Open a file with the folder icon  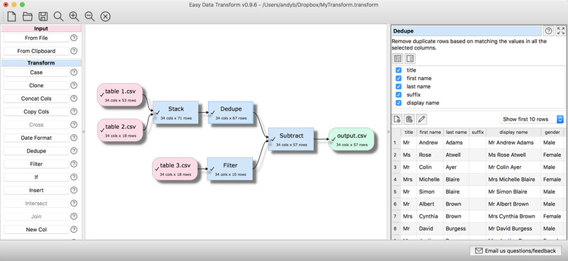pos(28,16)
